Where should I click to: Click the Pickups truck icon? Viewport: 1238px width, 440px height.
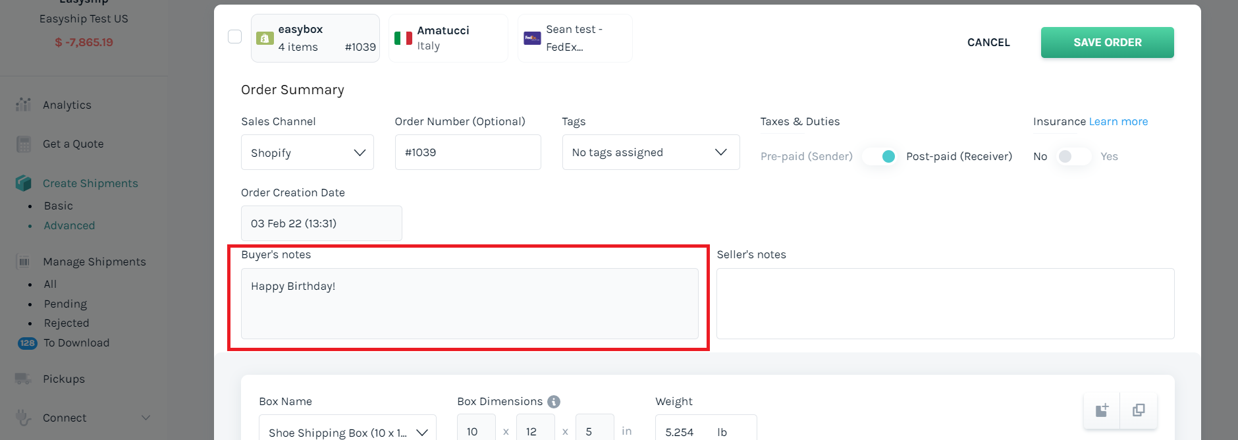pos(24,379)
